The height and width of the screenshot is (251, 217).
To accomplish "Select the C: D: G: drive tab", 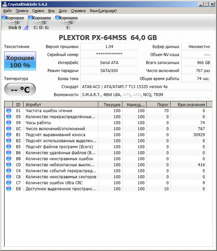I will tap(42, 22).
